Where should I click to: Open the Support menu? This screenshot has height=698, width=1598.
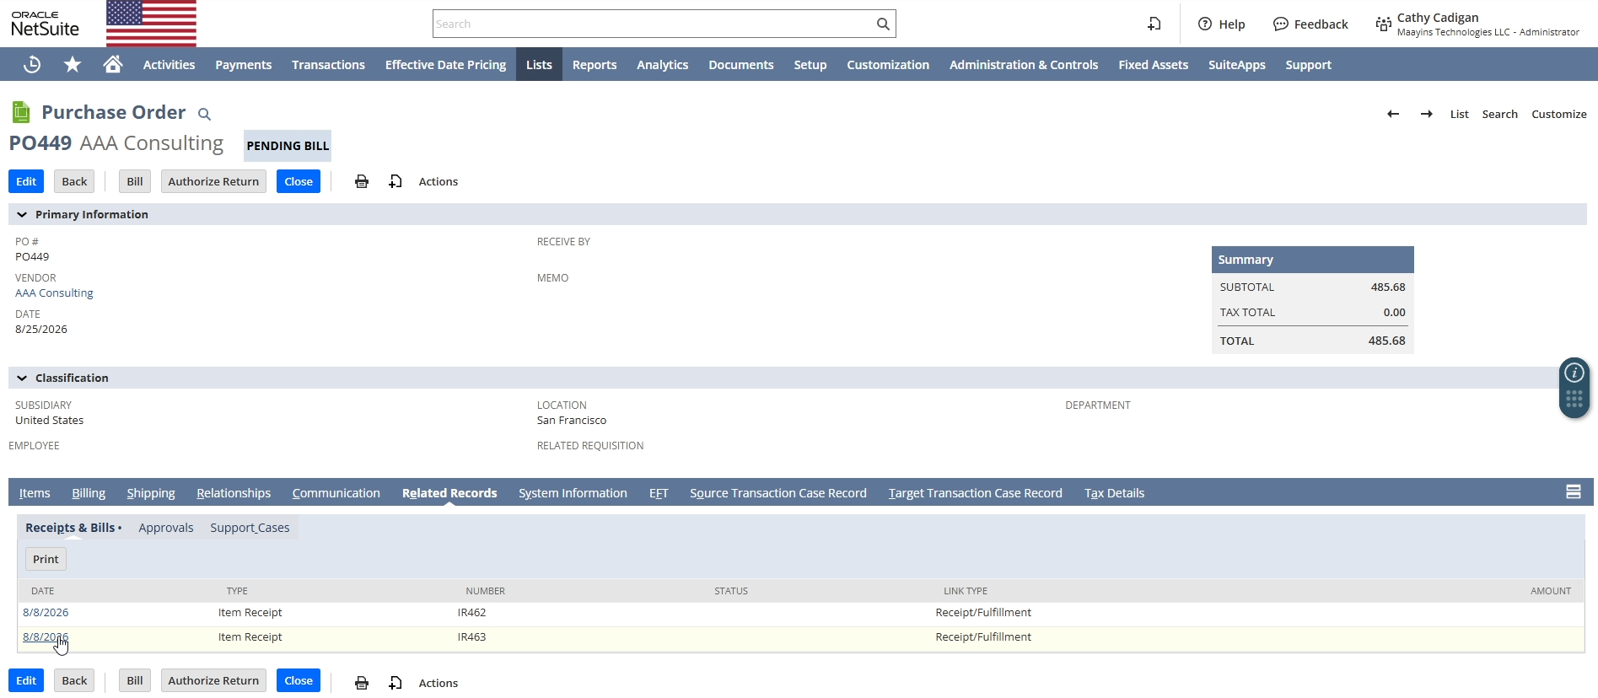[1308, 64]
